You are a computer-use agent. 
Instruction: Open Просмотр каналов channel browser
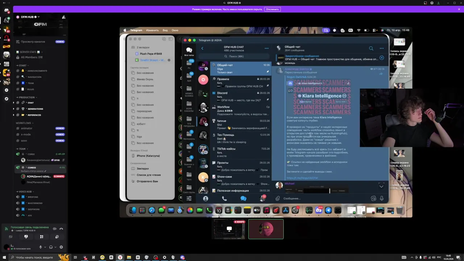point(40,42)
